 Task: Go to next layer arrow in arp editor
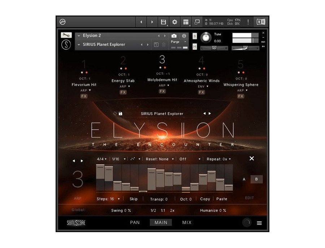click(x=82, y=161)
